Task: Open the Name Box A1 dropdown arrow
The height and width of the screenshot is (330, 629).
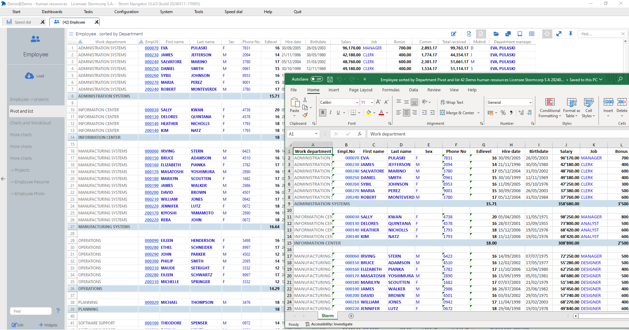Action: (x=316, y=134)
